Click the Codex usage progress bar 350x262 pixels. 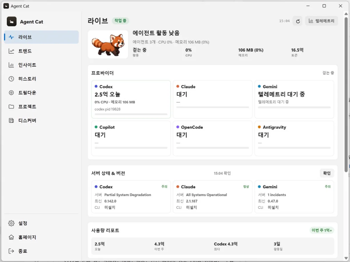pyautogui.click(x=131, y=114)
